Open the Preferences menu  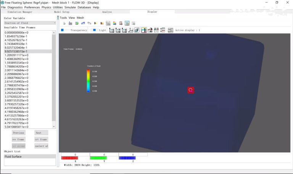32,7
